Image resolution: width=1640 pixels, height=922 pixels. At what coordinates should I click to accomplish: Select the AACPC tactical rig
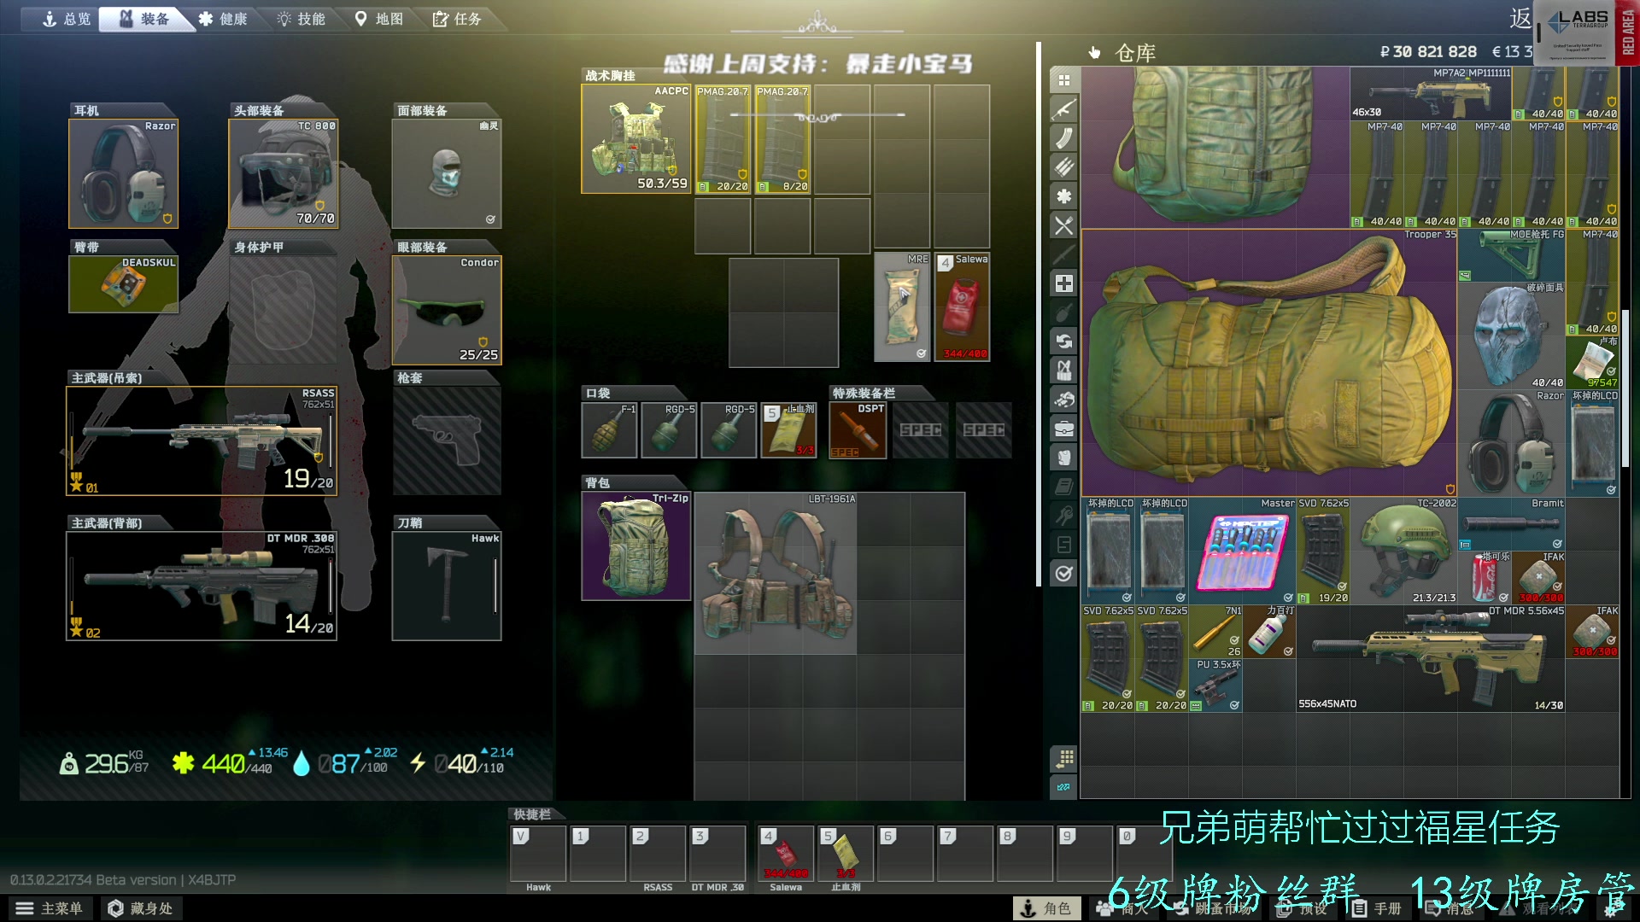coord(635,138)
